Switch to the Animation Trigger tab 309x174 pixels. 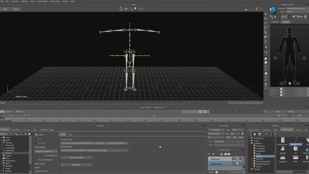coord(47,130)
